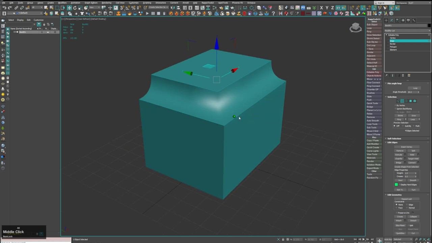The image size is (432, 243).
Task: Select Vertex level in the modifier stack
Action: pos(393,38)
